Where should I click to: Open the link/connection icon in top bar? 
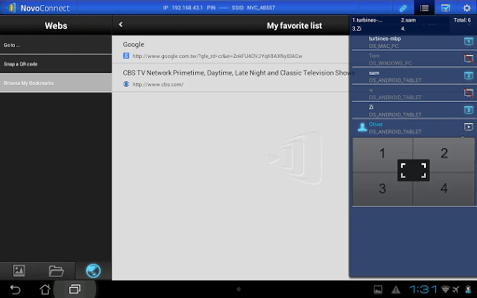coord(403,8)
